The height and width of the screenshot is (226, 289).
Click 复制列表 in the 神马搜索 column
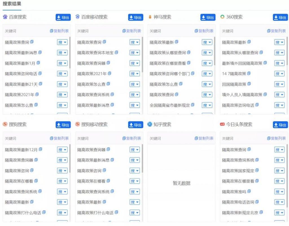[205, 31]
